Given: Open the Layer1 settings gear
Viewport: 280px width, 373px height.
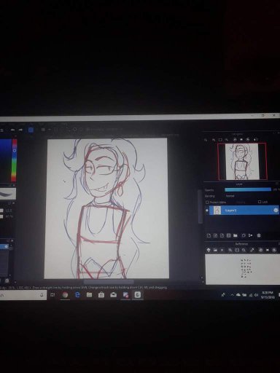Looking at the screenshot, I should click(x=276, y=210).
